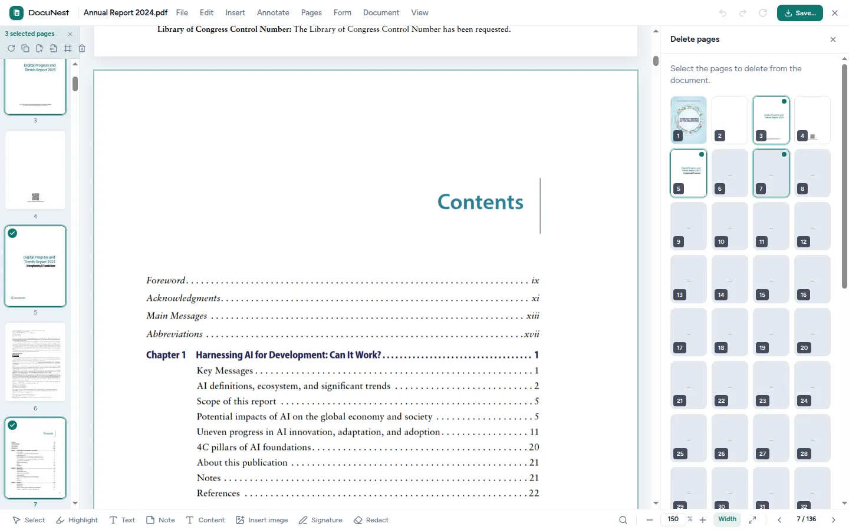Click the DocuNest app logo

click(17, 12)
